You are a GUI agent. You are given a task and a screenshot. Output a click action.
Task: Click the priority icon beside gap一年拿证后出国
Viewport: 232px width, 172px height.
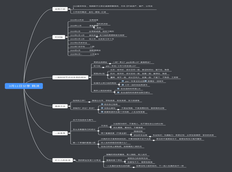click(123, 81)
